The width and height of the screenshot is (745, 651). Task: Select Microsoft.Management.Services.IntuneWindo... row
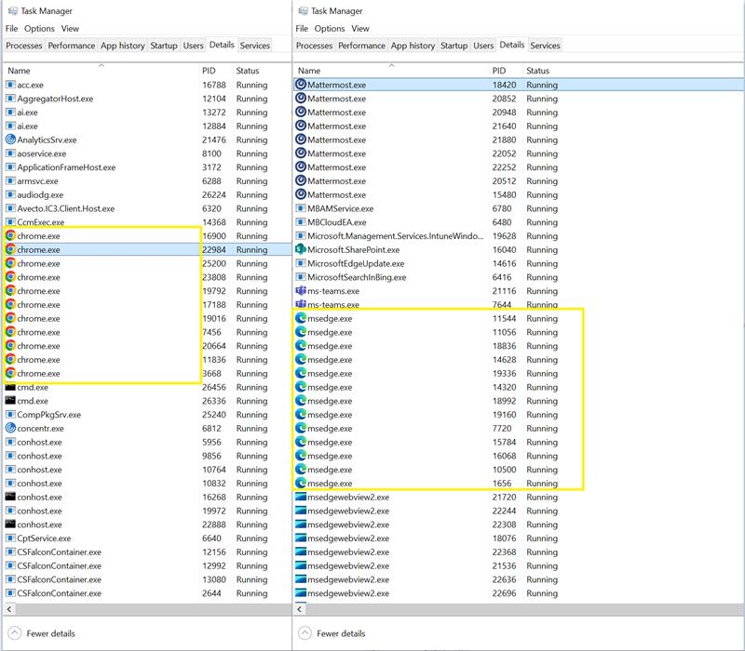[519, 236]
